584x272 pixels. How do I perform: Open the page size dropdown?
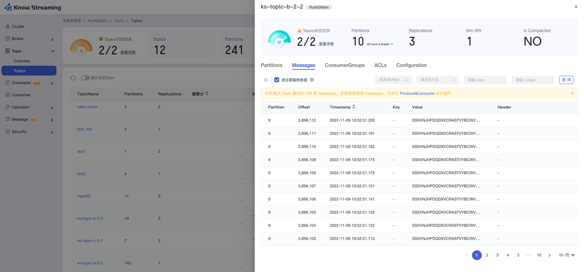(x=567, y=255)
